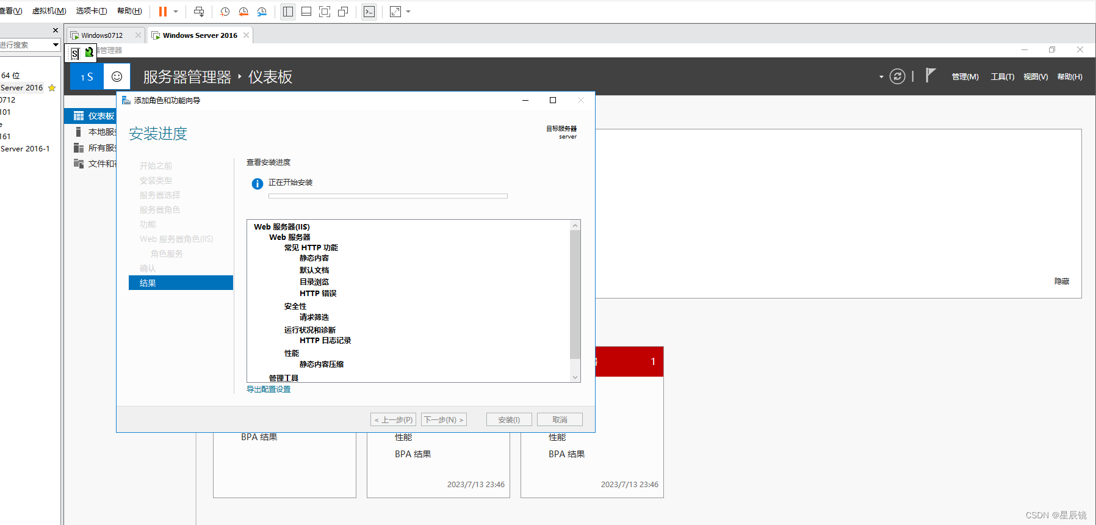This screenshot has width=1096, height=525.
Task: Click 静态内容压缩 in the feature list
Action: pyautogui.click(x=322, y=364)
